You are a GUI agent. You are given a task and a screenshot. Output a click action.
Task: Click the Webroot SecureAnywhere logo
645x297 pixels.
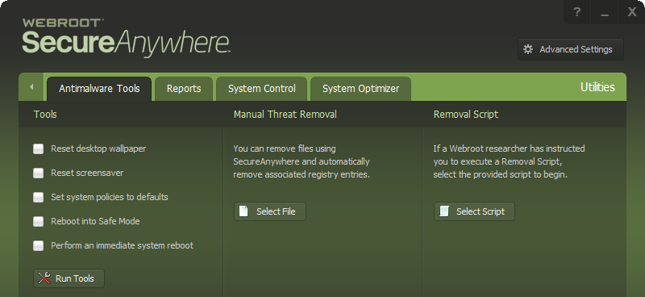point(126,36)
